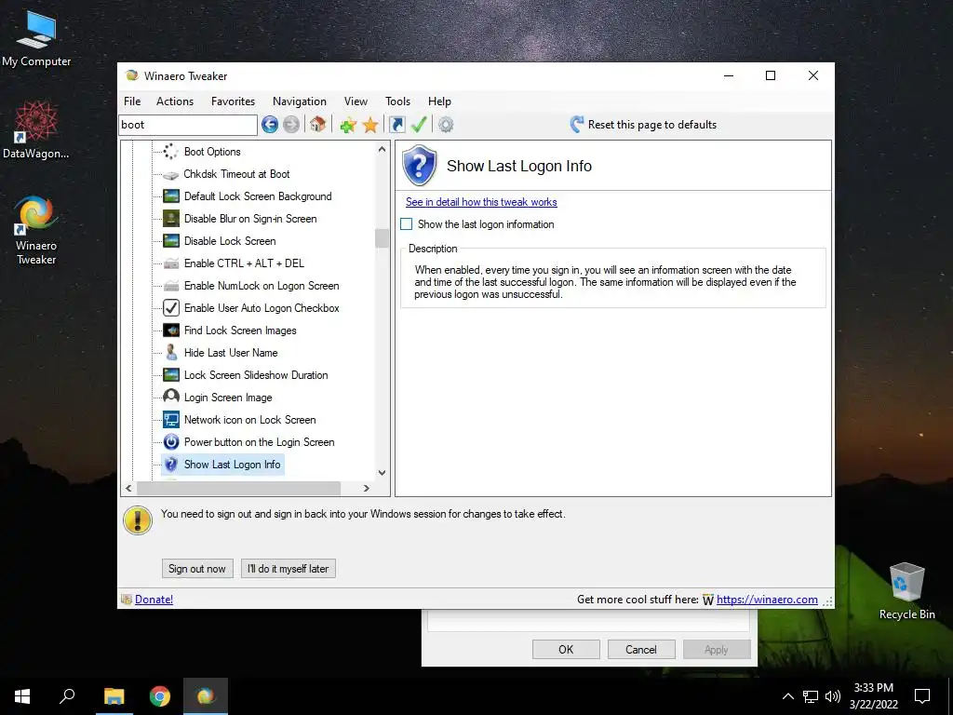
Task: Click the create shortcut toolbar icon
Action: (x=396, y=125)
